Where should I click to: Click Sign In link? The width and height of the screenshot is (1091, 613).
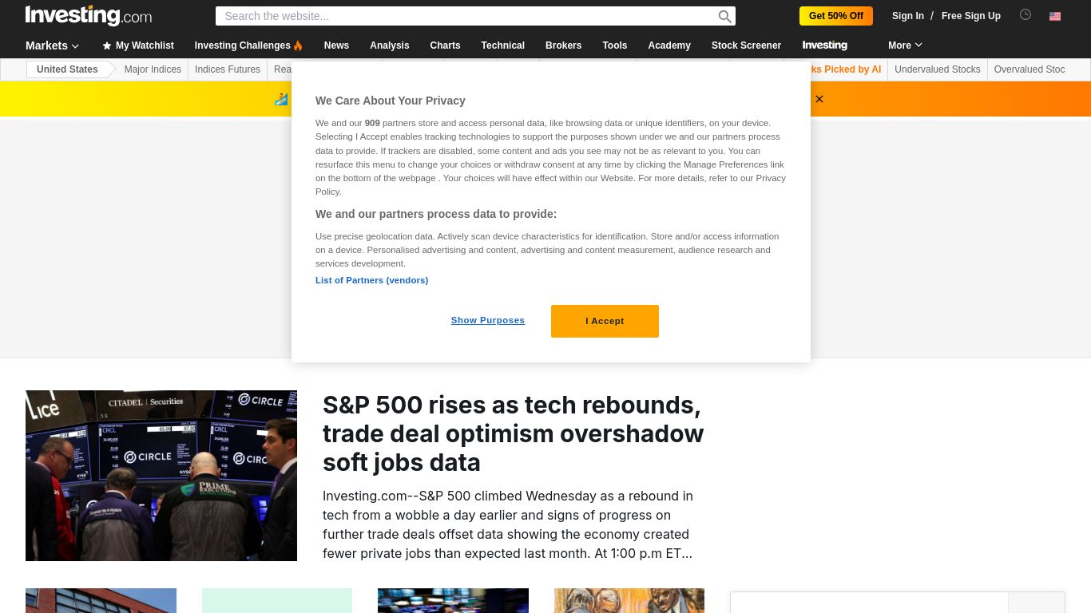pyautogui.click(x=907, y=16)
